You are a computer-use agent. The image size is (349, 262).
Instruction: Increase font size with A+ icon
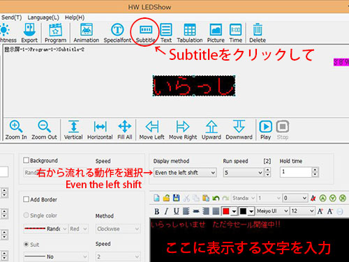320,211
